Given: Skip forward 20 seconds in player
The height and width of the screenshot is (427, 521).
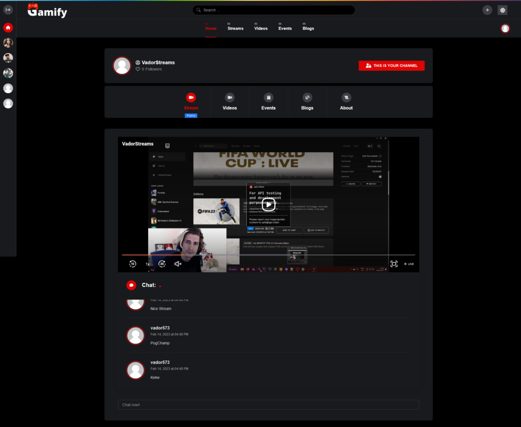Looking at the screenshot, I should coord(162,264).
